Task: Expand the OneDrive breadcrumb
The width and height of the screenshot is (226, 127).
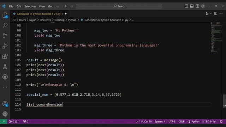Action: pyautogui.click(x=45, y=20)
